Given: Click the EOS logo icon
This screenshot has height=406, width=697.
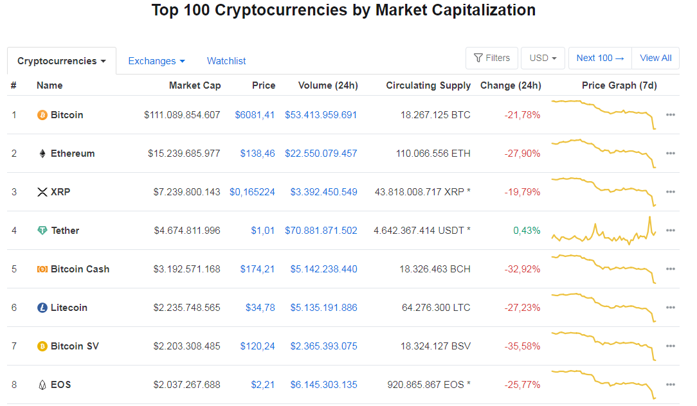Looking at the screenshot, I should click(x=42, y=385).
